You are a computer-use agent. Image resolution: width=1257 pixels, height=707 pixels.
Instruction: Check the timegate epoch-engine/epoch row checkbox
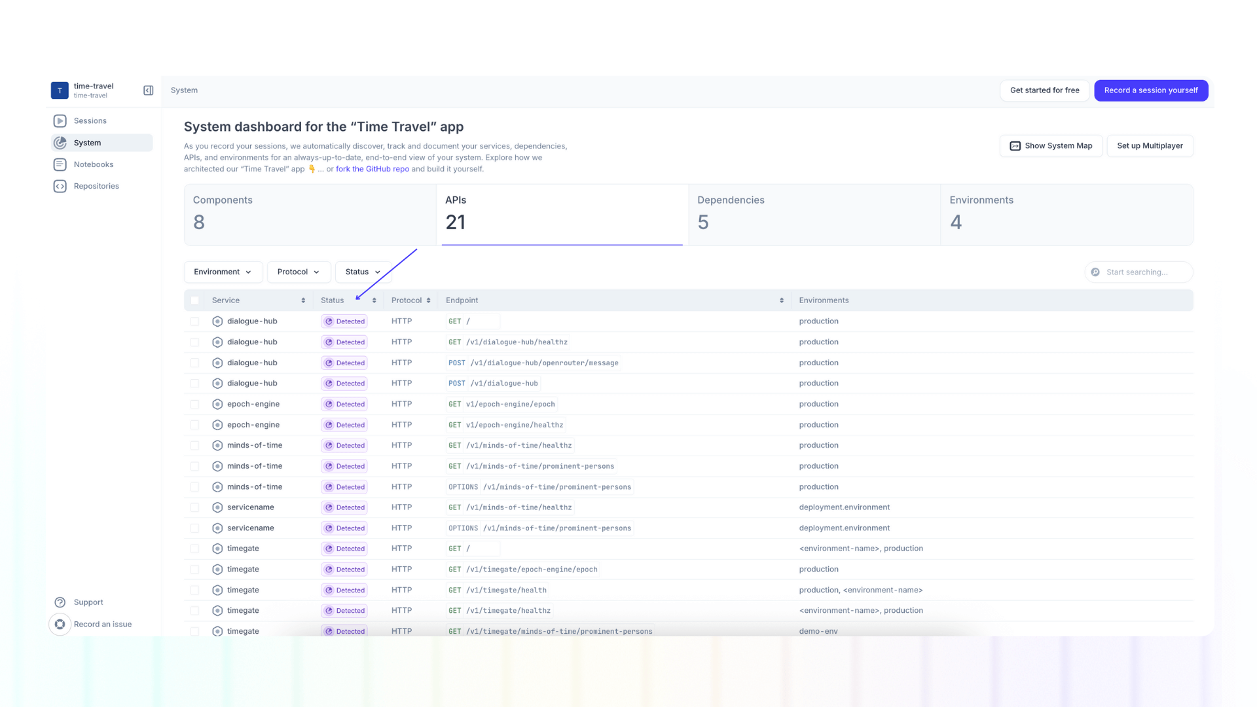[194, 570]
